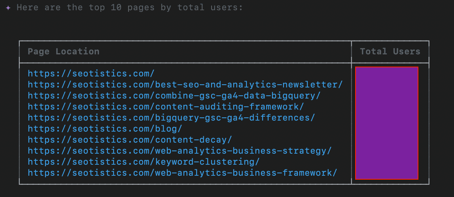Screen dimensions: 454x197
Task: Open the best-seo-and-analytics-newsletter link
Action: 185,84
